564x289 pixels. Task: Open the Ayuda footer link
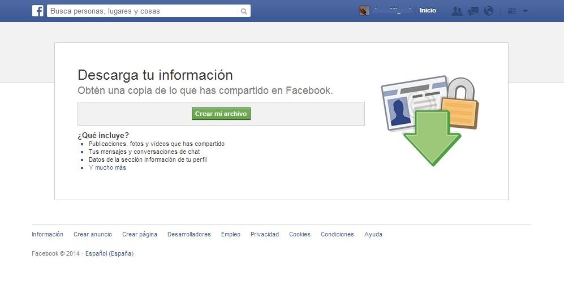coord(373,234)
